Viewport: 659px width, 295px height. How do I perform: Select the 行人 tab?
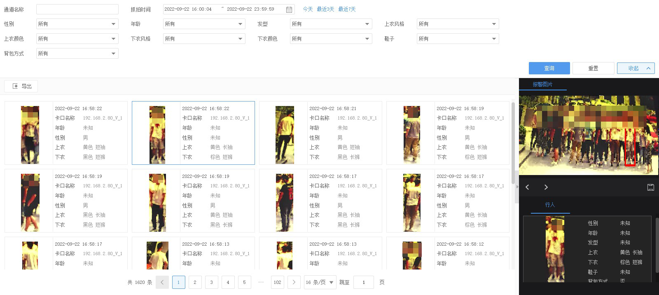tap(550, 205)
